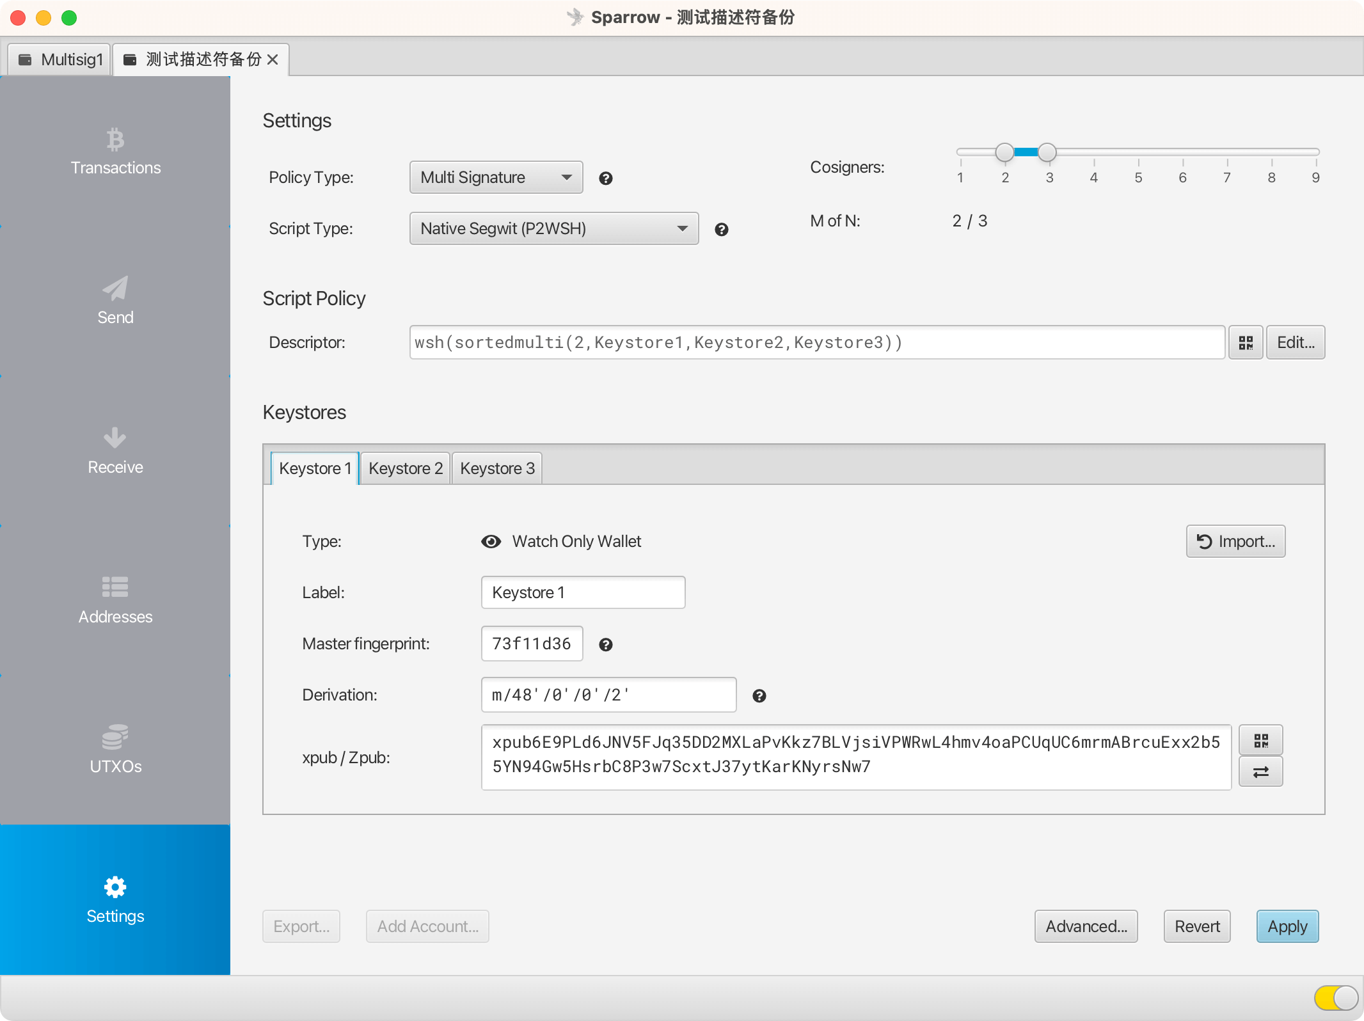Image resolution: width=1364 pixels, height=1021 pixels.
Task: Click the Apply button
Action: click(1287, 926)
